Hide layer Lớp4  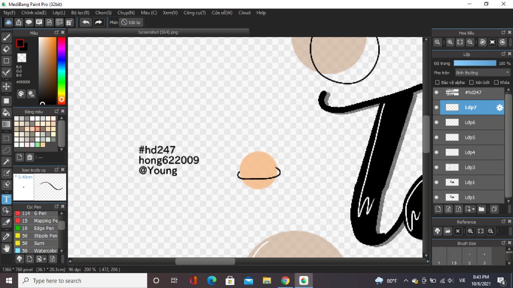[436, 152]
